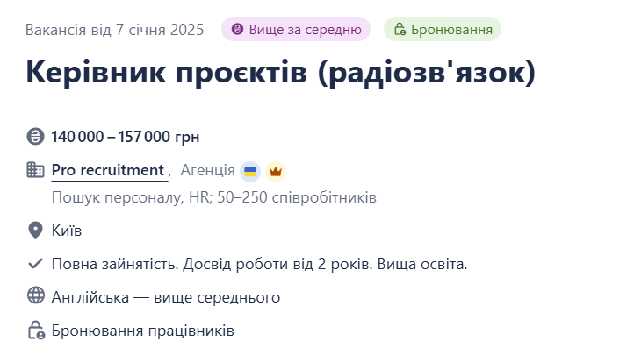Click the Вище за середнє salary badge
634x356 pixels.
tap(296, 30)
